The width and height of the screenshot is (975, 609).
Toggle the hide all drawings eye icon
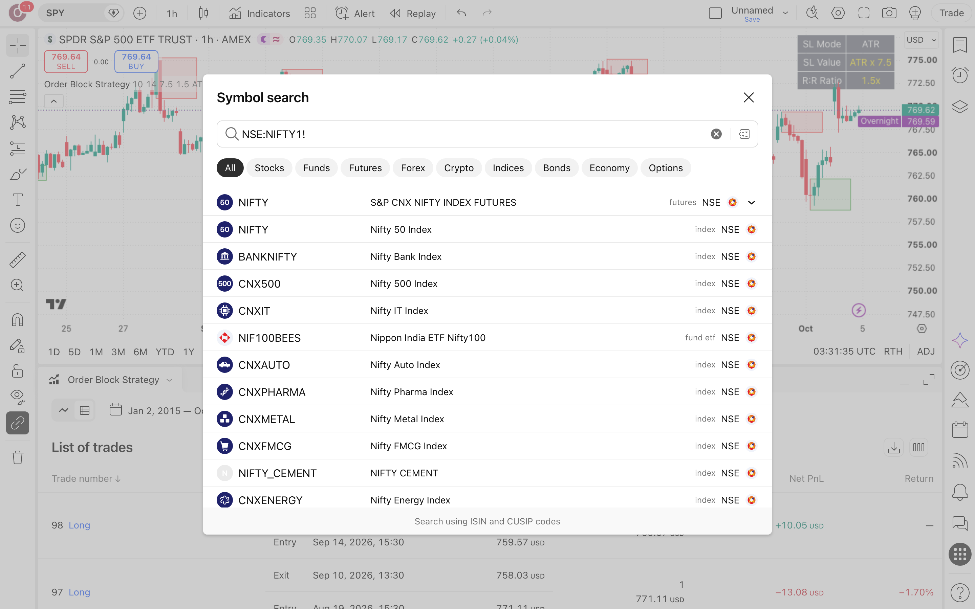(17, 396)
